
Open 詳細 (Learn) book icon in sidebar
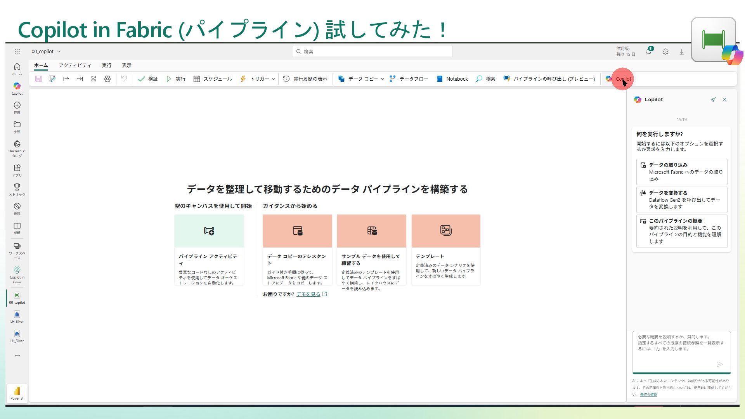[17, 229]
